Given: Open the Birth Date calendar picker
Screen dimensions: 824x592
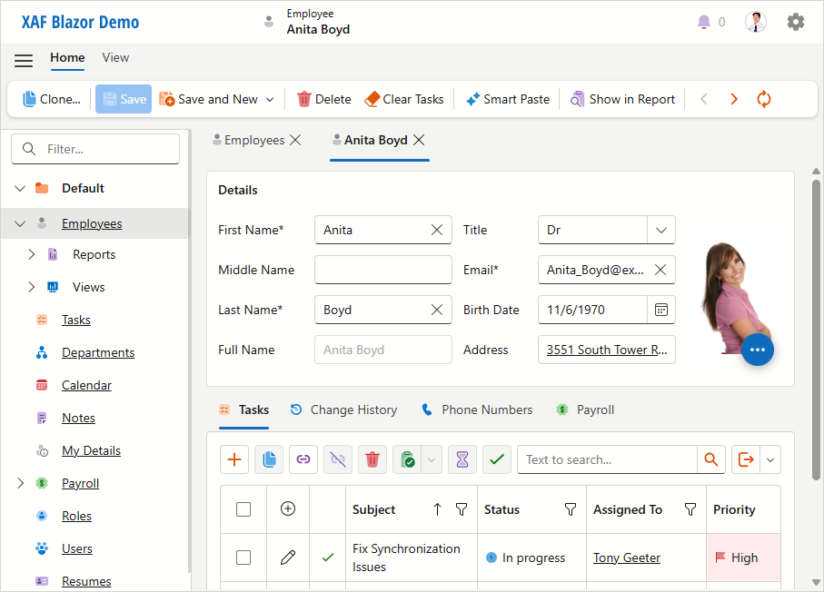Looking at the screenshot, I should click(661, 310).
